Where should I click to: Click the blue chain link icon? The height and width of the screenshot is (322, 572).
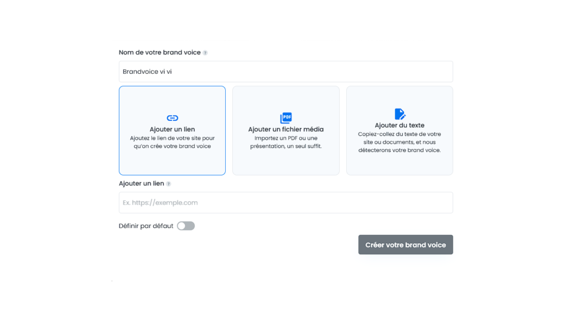tap(172, 118)
